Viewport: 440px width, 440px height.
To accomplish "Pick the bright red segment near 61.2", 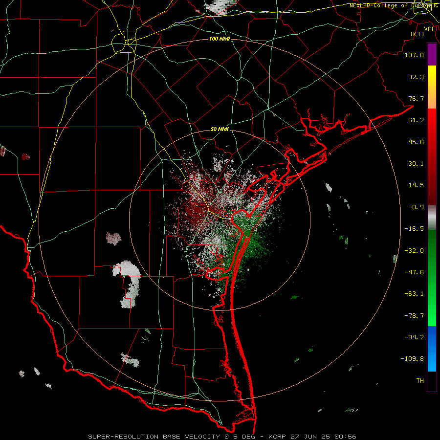I will (432, 120).
